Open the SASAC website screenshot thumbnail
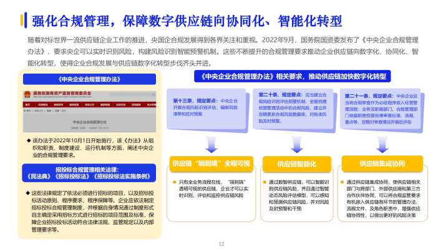Viewport: 443px width, 249px height. (89, 111)
